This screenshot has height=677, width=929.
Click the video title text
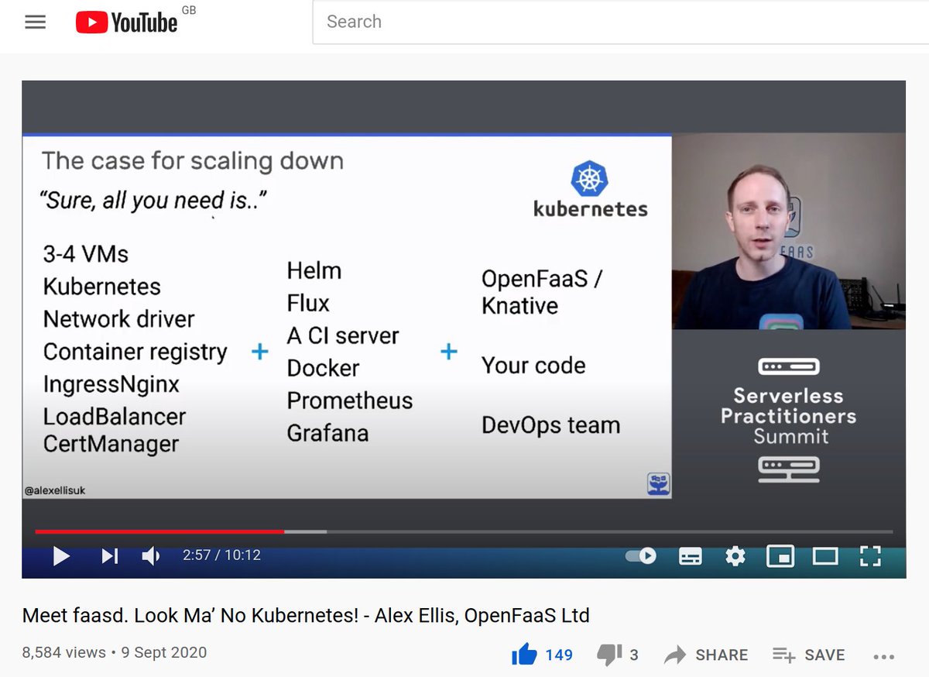306,616
